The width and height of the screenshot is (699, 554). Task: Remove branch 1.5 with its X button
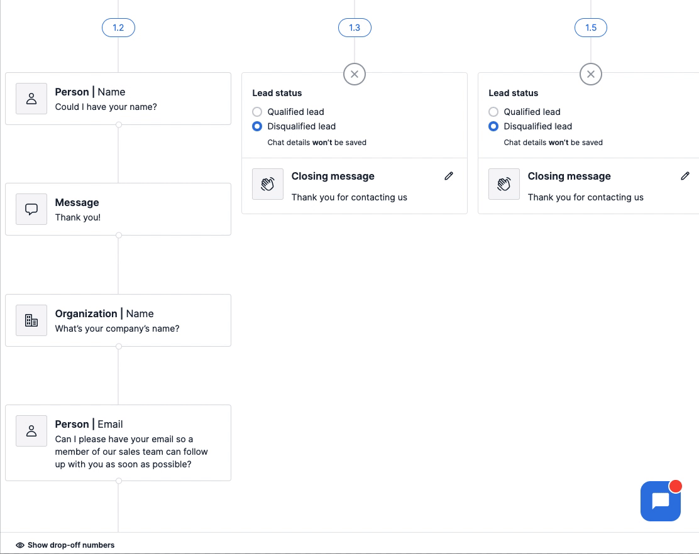pos(590,73)
